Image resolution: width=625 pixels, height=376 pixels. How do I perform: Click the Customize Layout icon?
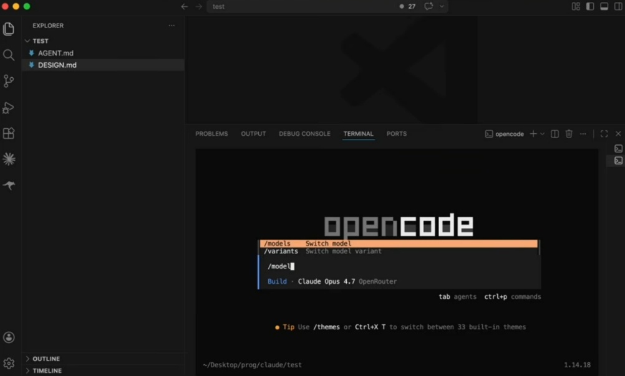[x=576, y=6]
